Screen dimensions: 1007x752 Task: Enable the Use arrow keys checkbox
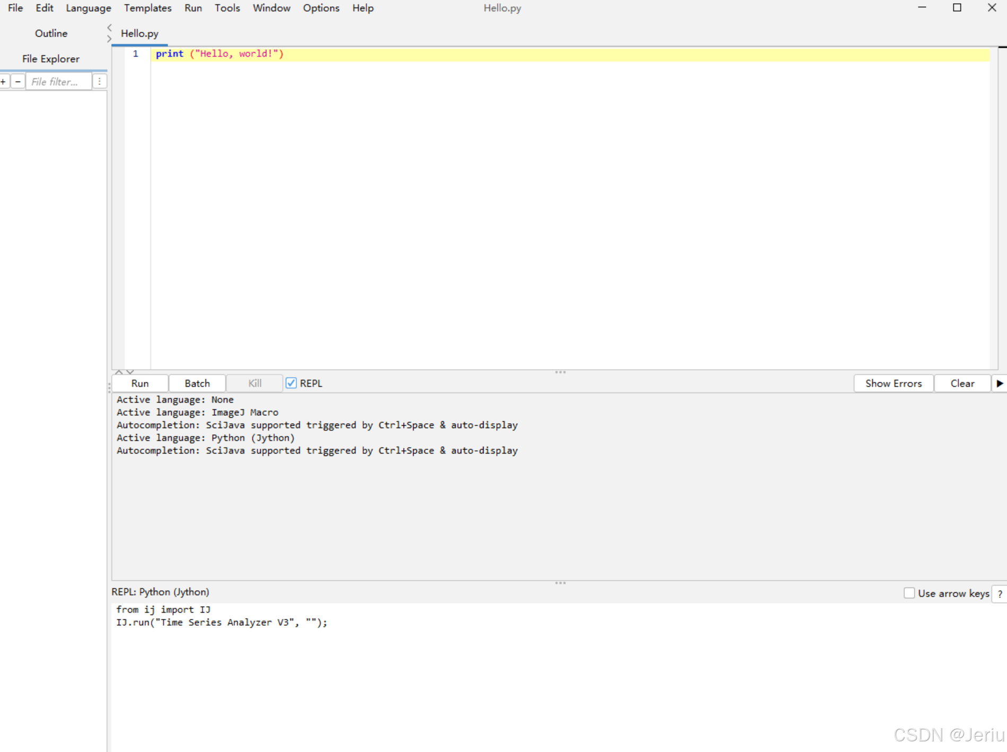point(909,593)
